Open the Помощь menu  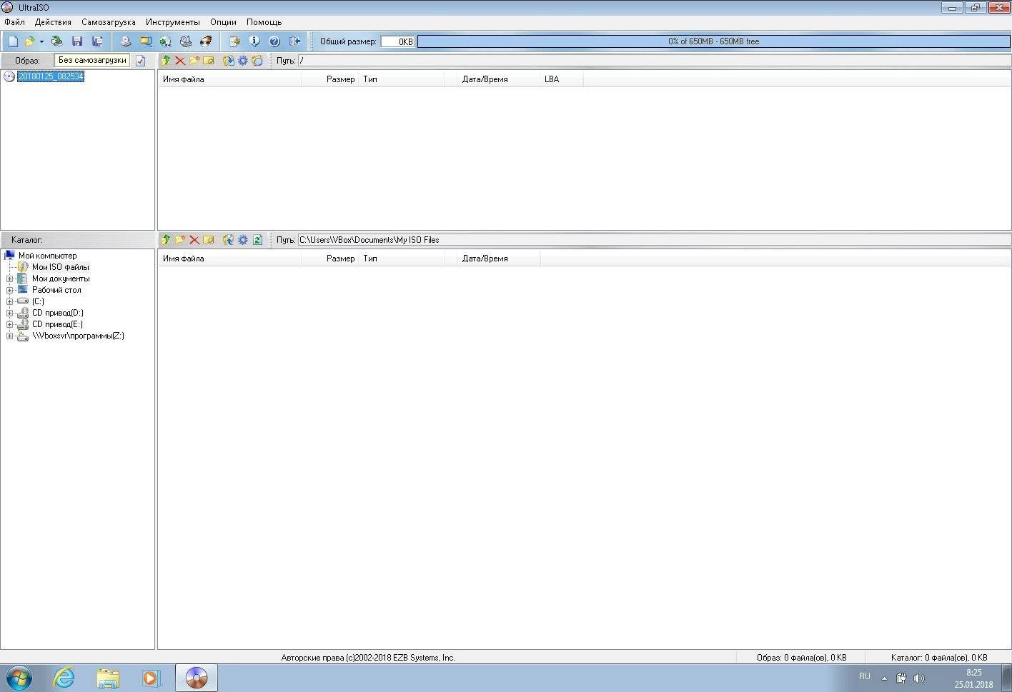264,22
